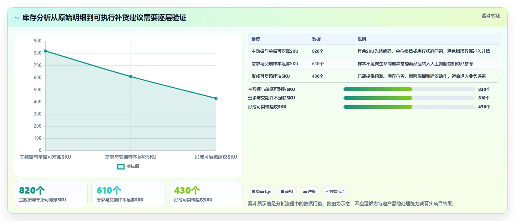Select the 430 data point on chart
515x221 pixels.
click(216, 98)
